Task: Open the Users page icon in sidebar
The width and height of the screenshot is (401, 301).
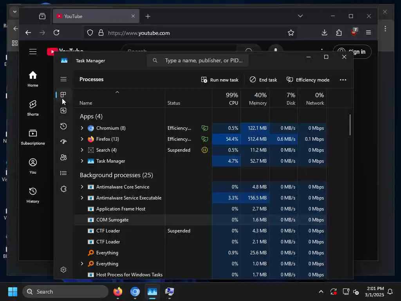Action: (x=63, y=158)
